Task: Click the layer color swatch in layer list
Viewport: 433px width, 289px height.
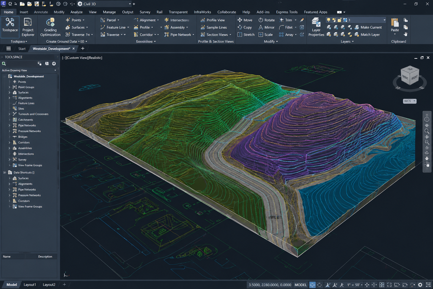Action: pos(345,20)
